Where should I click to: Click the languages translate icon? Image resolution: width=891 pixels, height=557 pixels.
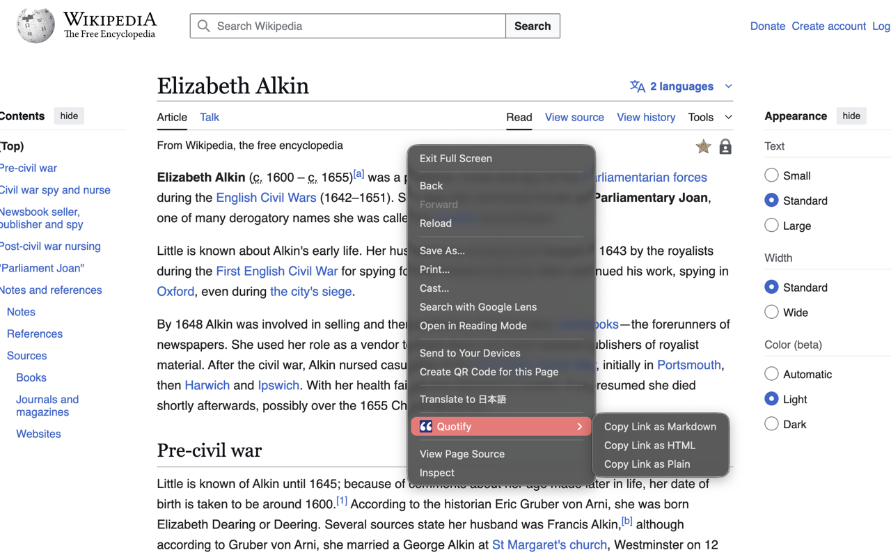[637, 86]
